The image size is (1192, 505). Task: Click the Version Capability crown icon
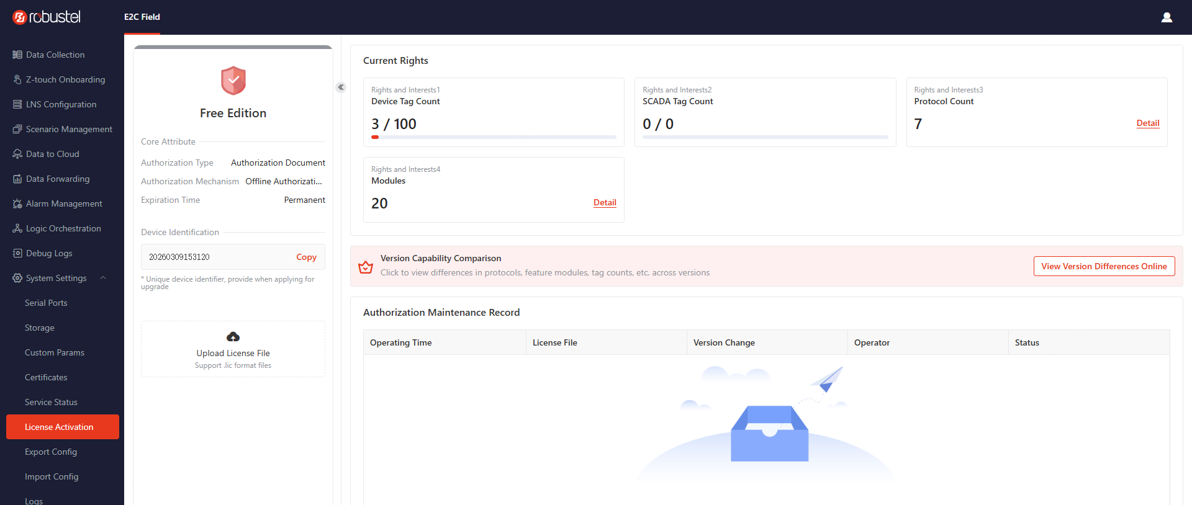point(366,267)
